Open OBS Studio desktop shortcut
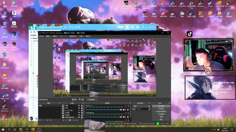This screenshot has height=132, width=236. [x=229, y=4]
